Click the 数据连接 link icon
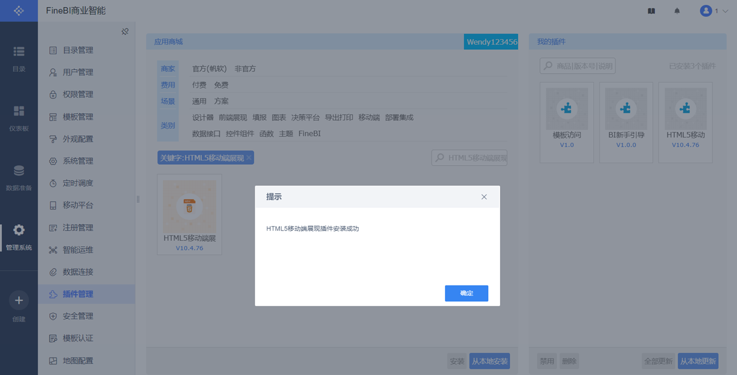This screenshot has width=737, height=375. click(x=53, y=272)
